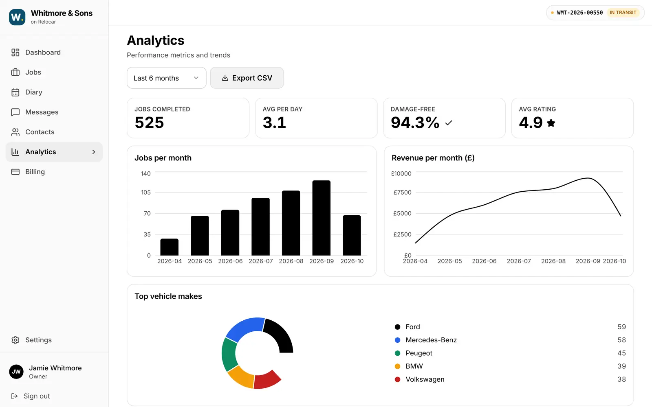Click the Analytics bar chart icon

point(15,152)
